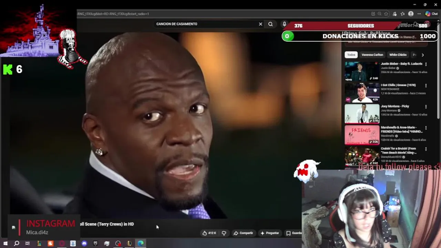The image size is (441, 248).
Task: Open Edge profile avatar
Action: [x=411, y=14]
